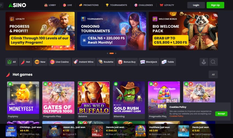Screen dimensions: 233x138
Task: Select the Bonus Buy gift category
Action: tap(127, 62)
